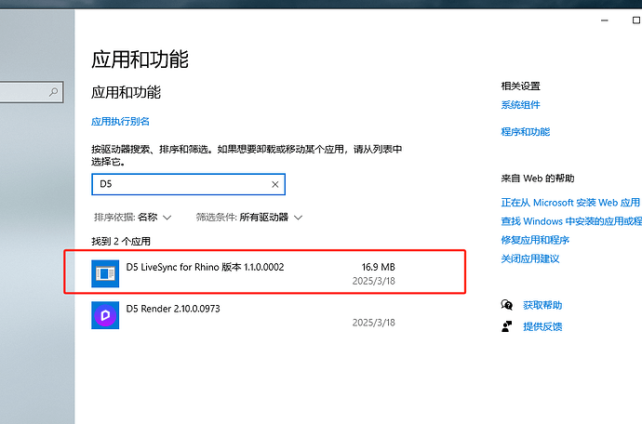Open the 程序和功能 link

coord(526,132)
